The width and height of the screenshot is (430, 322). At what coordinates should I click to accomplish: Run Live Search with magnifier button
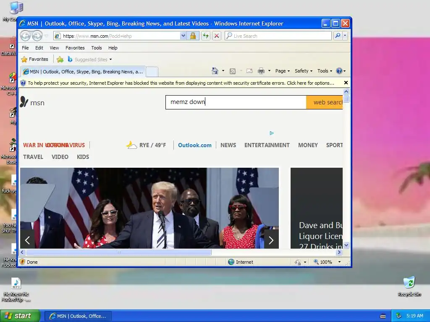coord(338,36)
